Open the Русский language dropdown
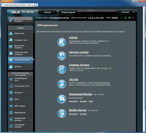This screenshot has height=133, width=146. (126, 12)
